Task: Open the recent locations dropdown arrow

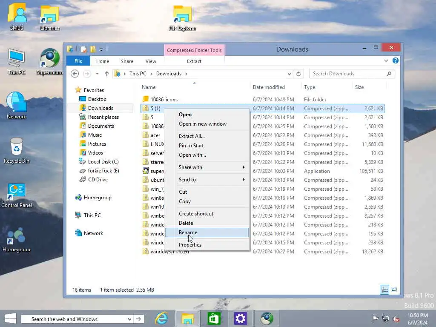Action: click(x=97, y=74)
